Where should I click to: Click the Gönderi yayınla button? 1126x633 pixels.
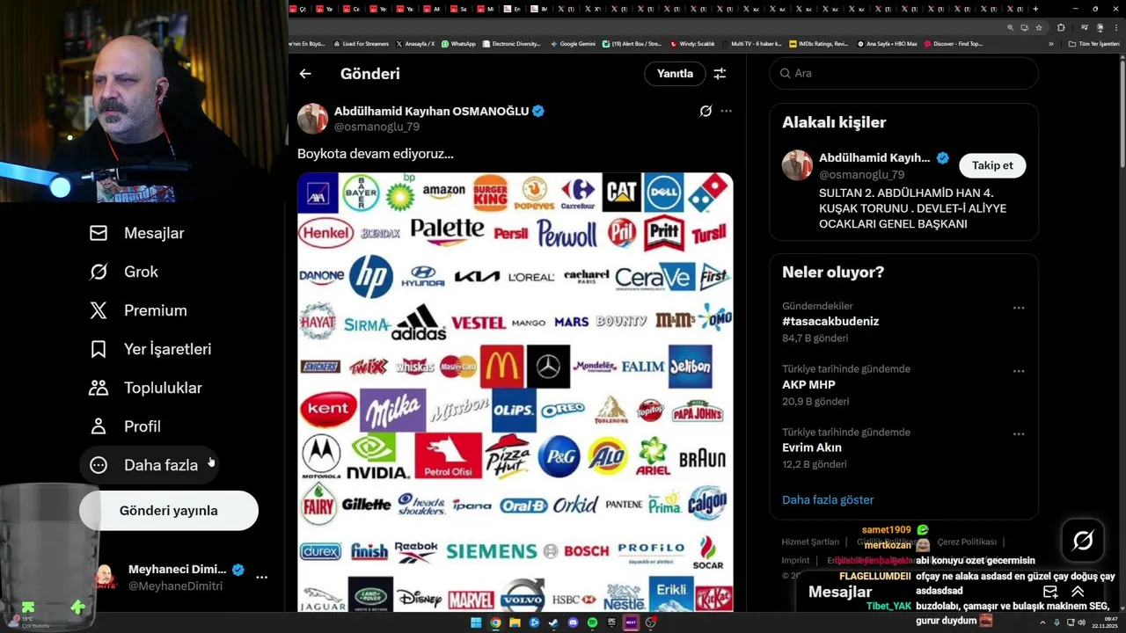[x=169, y=511]
